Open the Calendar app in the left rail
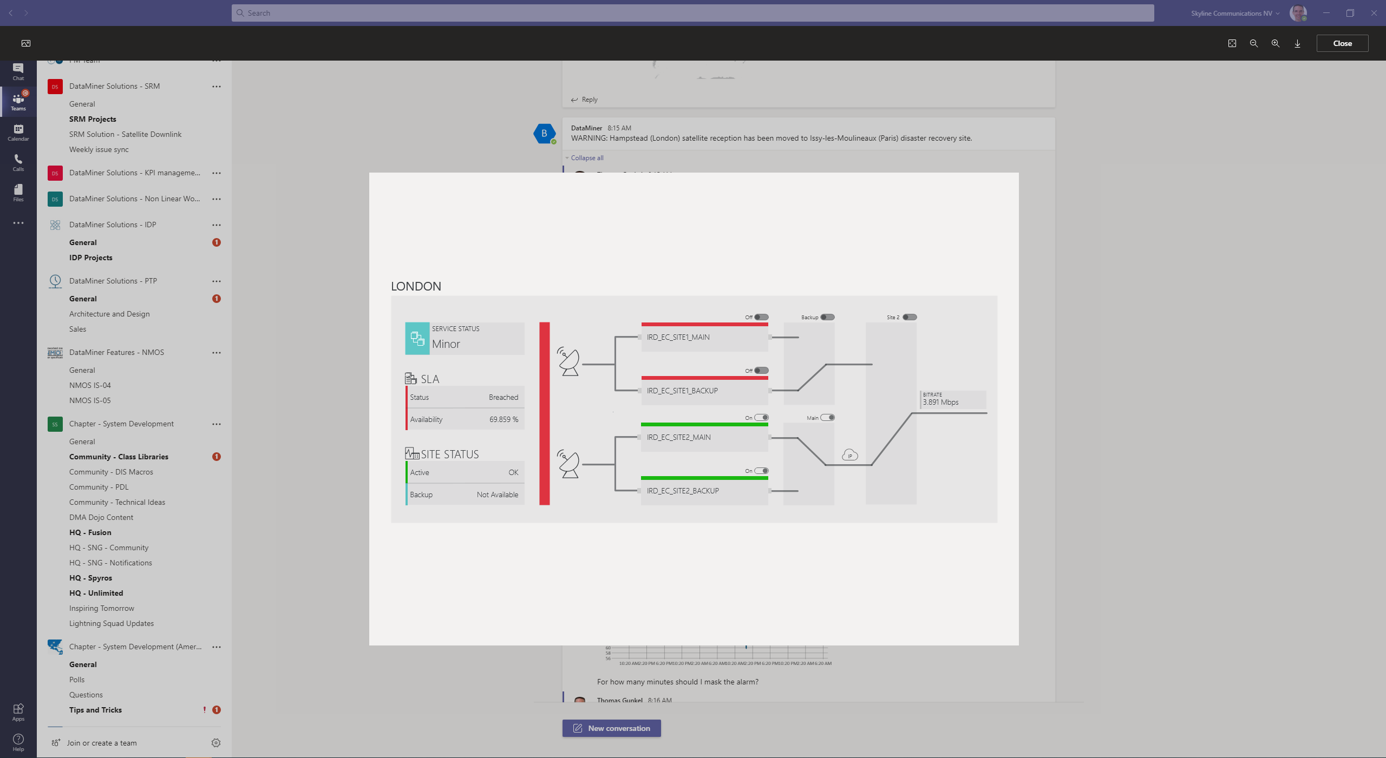 [18, 132]
